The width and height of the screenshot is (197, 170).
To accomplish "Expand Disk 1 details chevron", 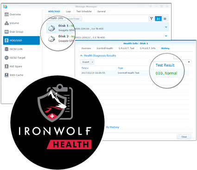I will click(166, 27).
